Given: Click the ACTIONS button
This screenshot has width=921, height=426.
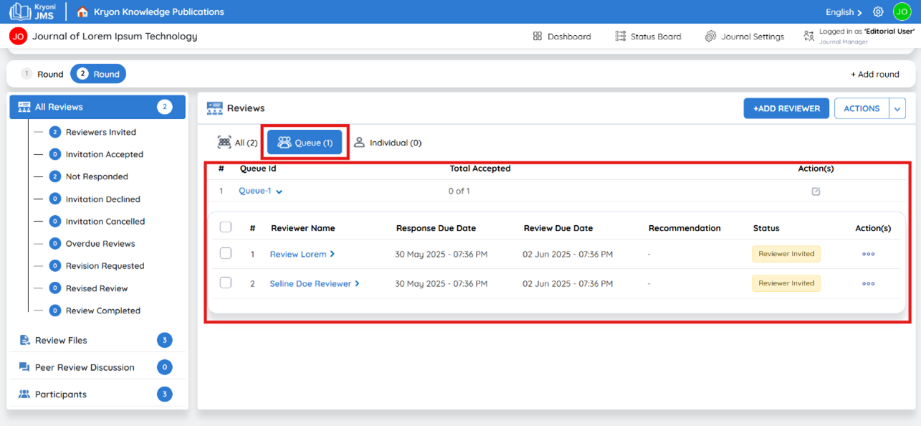Looking at the screenshot, I should pyautogui.click(x=862, y=108).
